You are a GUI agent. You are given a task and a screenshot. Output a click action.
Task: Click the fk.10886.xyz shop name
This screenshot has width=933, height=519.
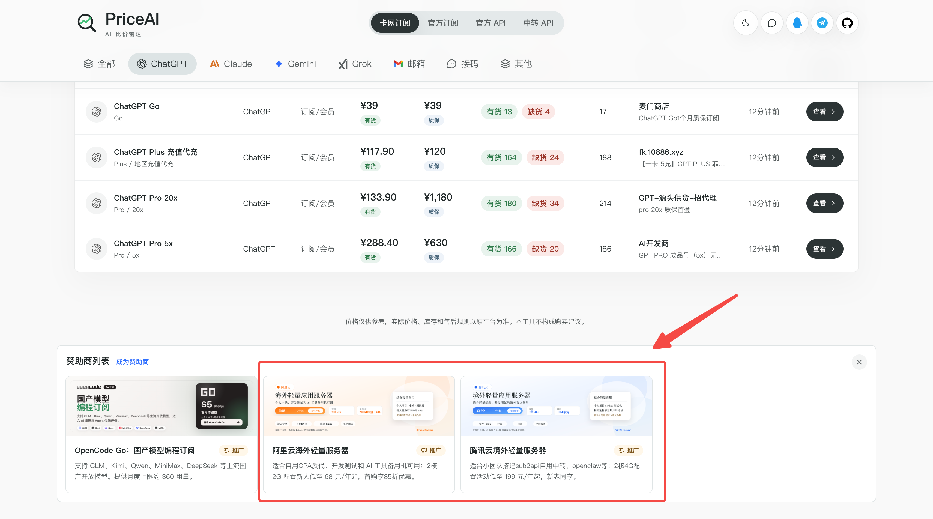click(661, 152)
